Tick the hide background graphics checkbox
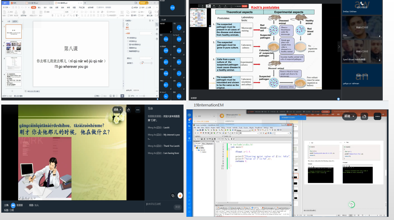Viewport: 394px width, 220px height. 128,51
